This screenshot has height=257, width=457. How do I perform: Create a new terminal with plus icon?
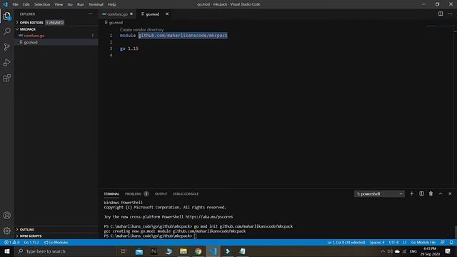(411, 193)
